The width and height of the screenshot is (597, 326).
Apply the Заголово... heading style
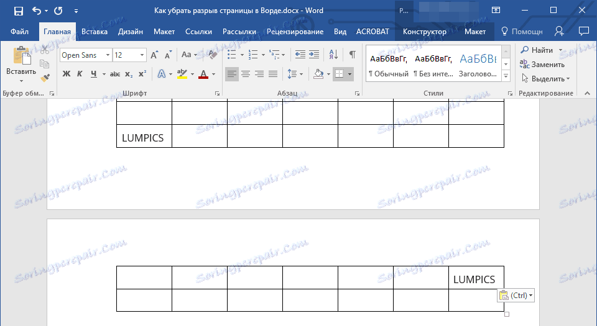(x=478, y=65)
